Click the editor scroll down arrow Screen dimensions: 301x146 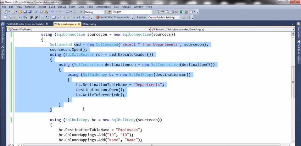pos(293,141)
